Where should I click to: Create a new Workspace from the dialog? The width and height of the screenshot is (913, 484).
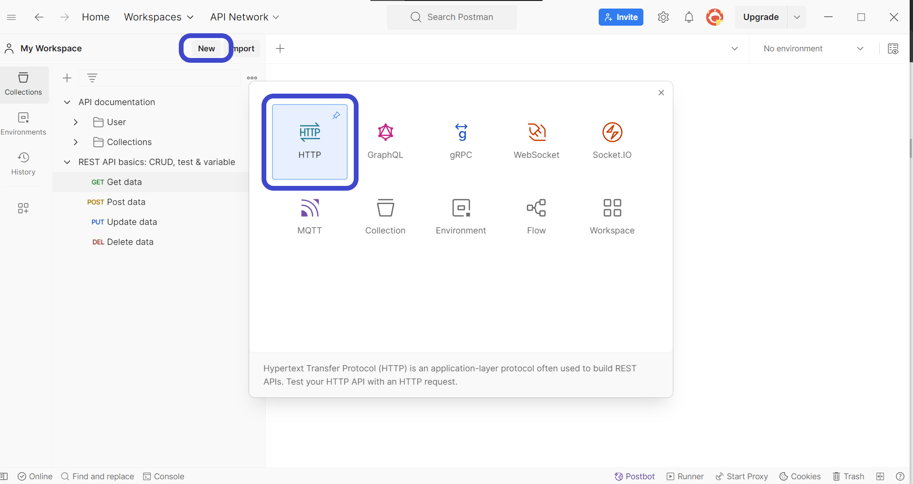612,217
